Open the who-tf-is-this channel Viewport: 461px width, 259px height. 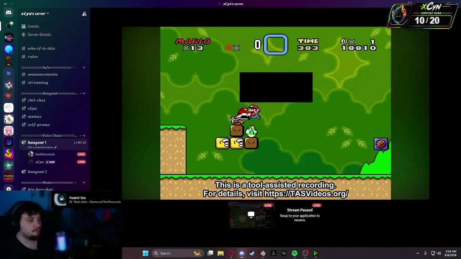(54, 48)
